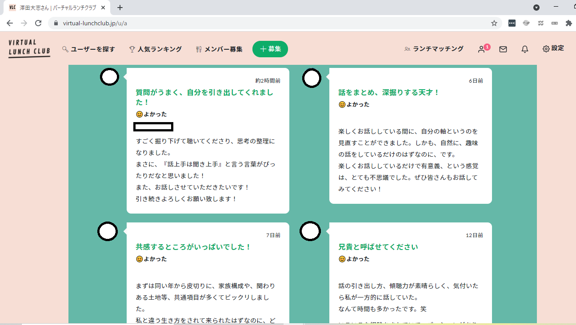Click the browser tab favicon VLC
Image resolution: width=576 pixels, height=325 pixels.
tap(12, 8)
